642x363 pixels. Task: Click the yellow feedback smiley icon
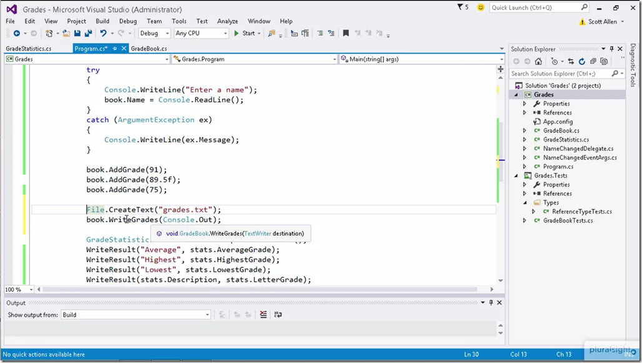point(481,7)
